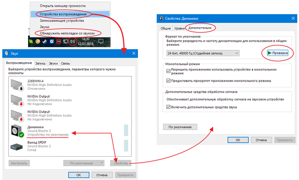Click 'Готов' status under Выход SPDIF

pos(32,150)
